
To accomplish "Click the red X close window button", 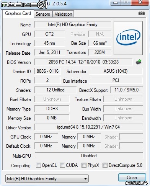I will (x=140, y=3).
